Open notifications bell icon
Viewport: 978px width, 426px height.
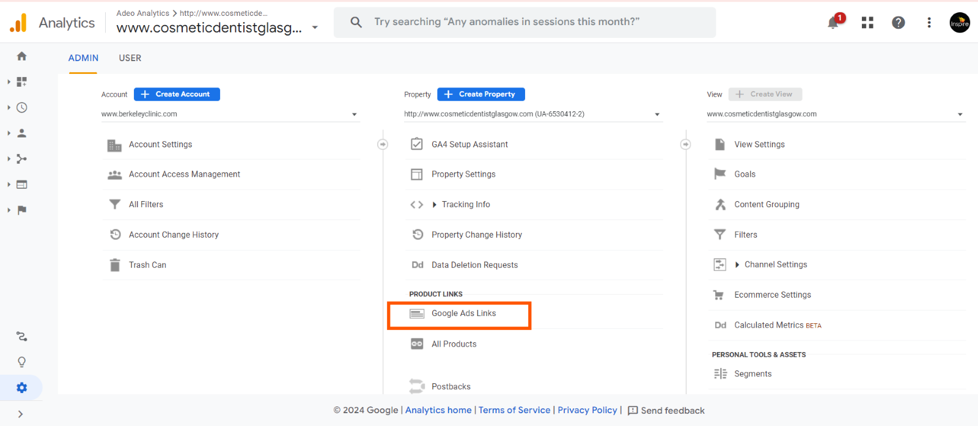pyautogui.click(x=833, y=23)
